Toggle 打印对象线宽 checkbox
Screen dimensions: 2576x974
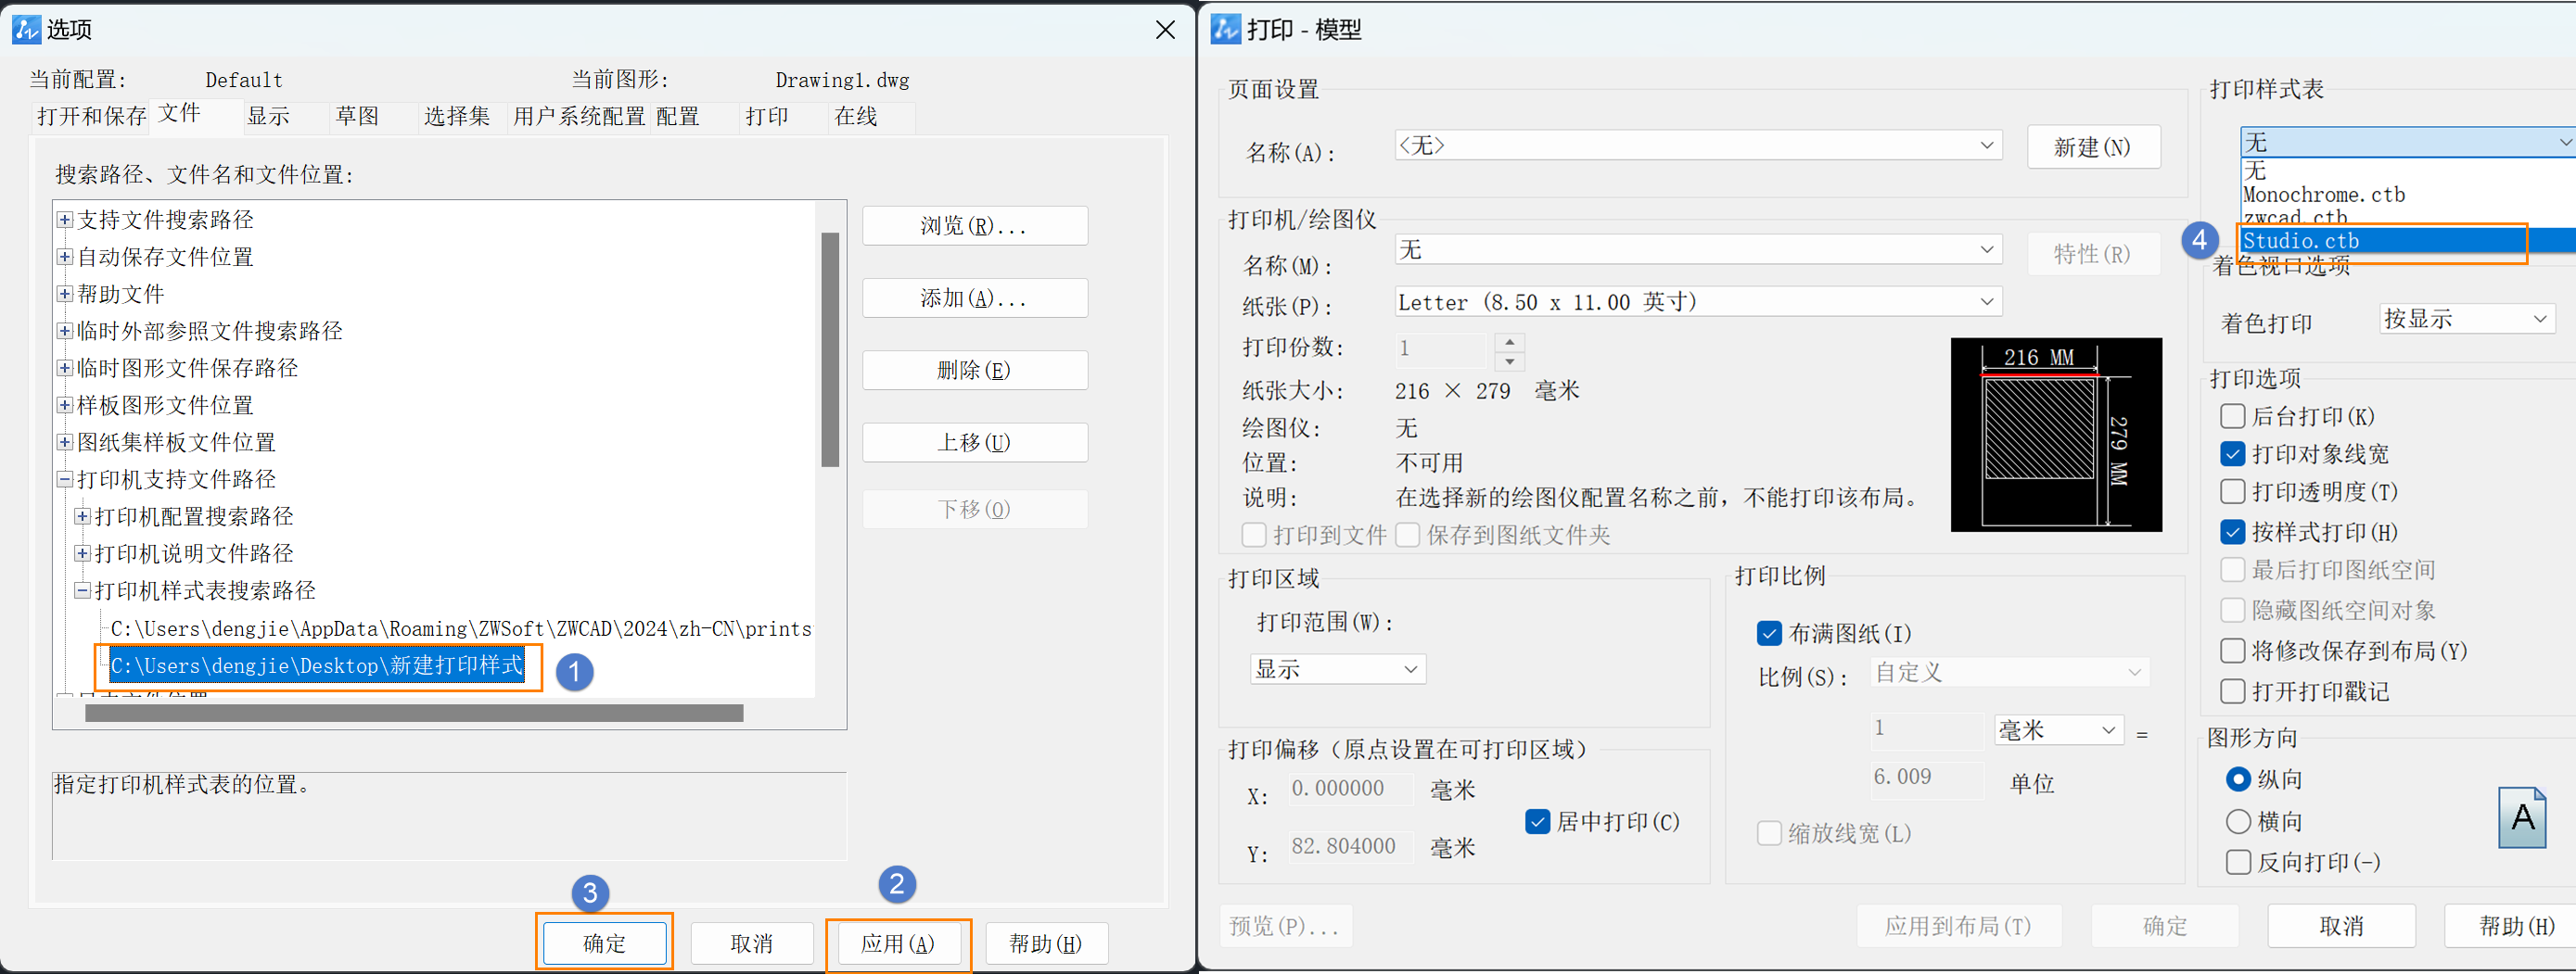click(2232, 453)
